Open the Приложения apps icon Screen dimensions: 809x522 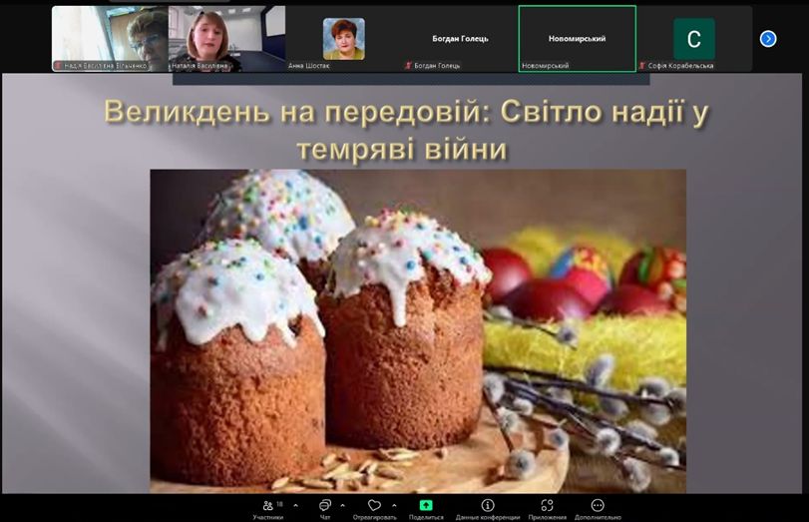click(x=547, y=508)
